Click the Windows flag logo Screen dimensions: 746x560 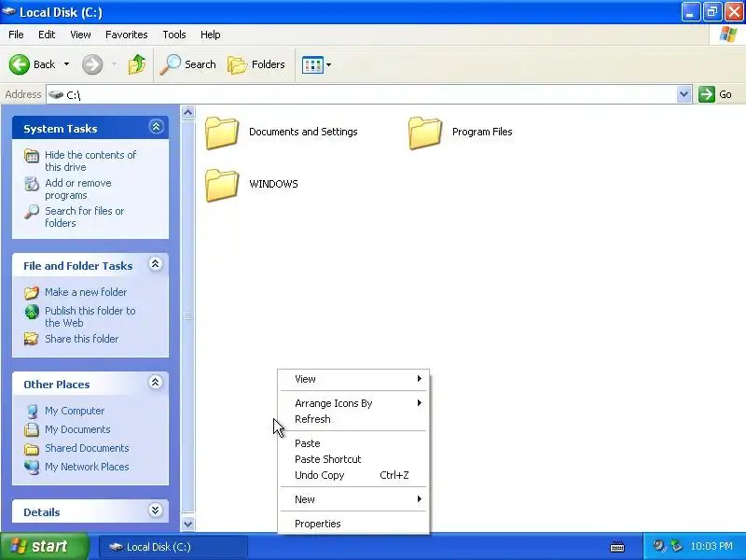(728, 35)
